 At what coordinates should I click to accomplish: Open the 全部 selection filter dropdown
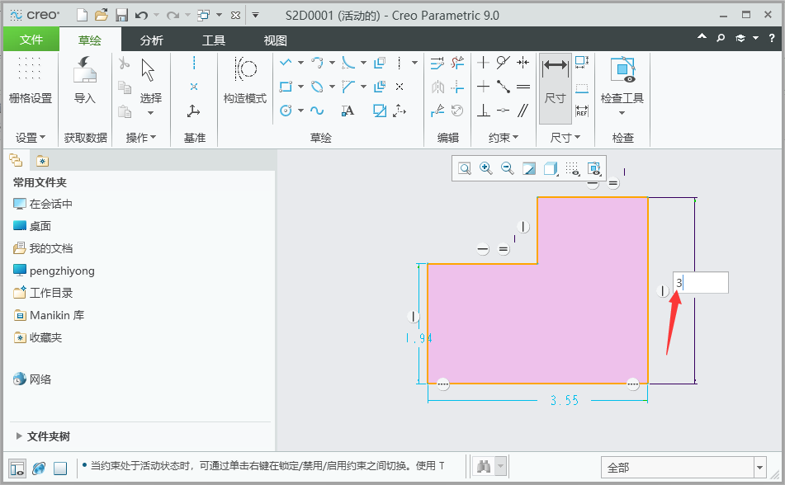point(759,468)
